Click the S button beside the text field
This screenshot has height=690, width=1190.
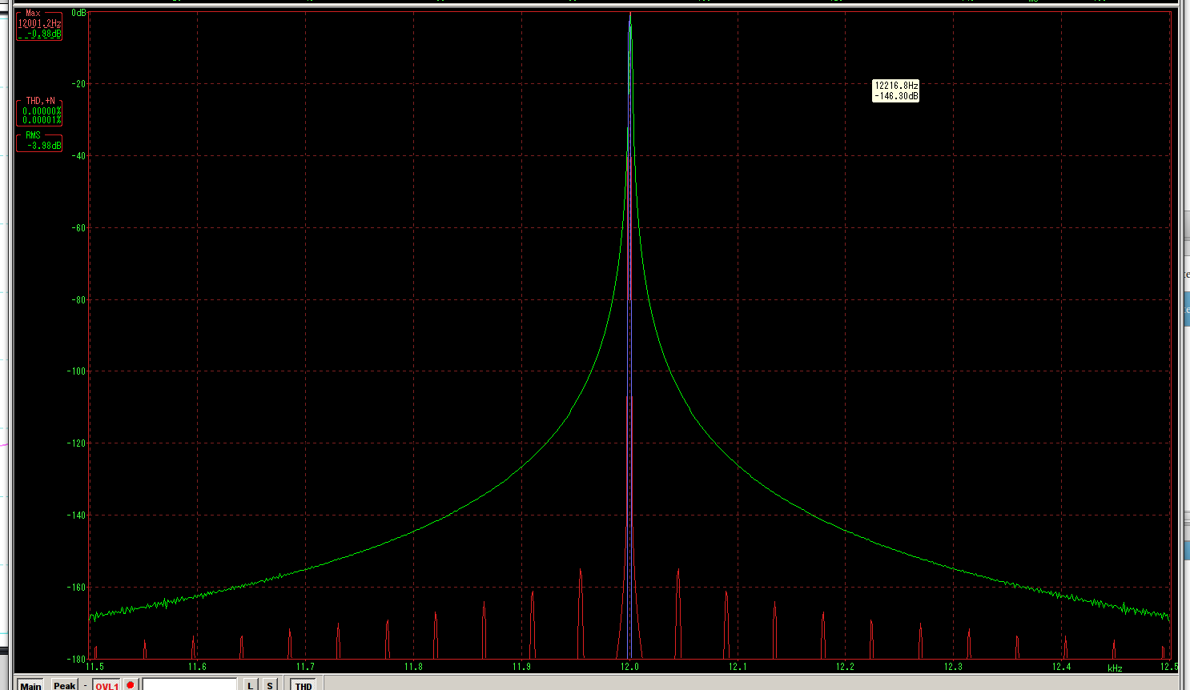click(x=270, y=685)
